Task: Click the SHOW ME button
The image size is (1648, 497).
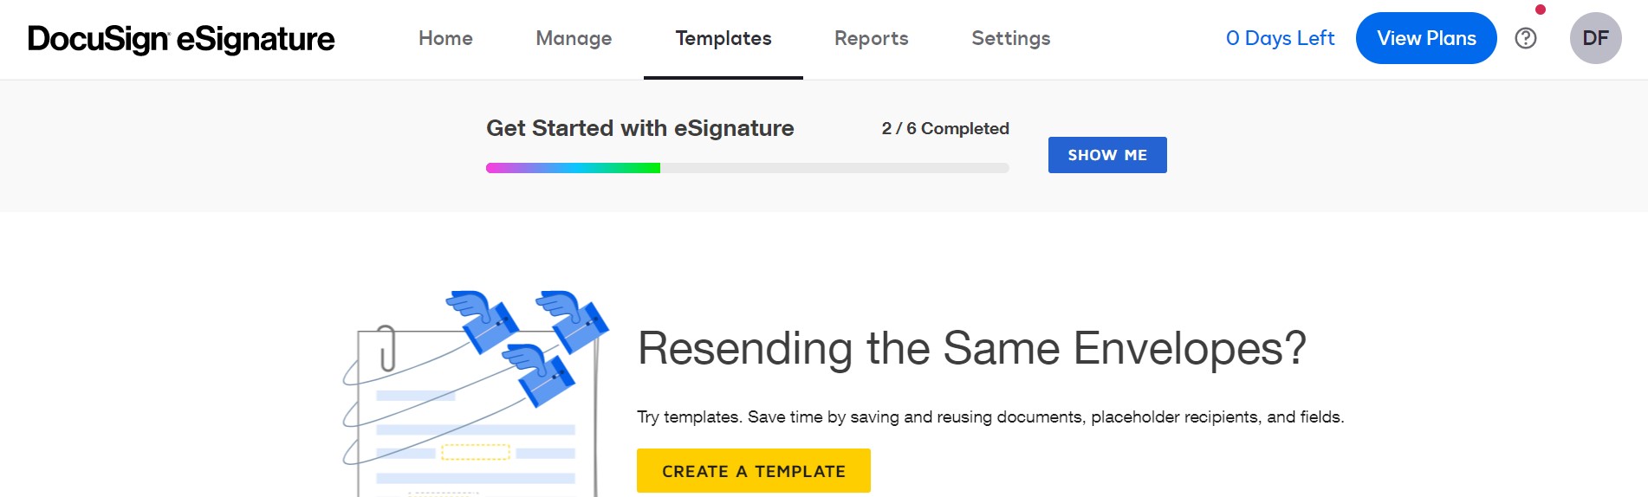Action: (1107, 155)
